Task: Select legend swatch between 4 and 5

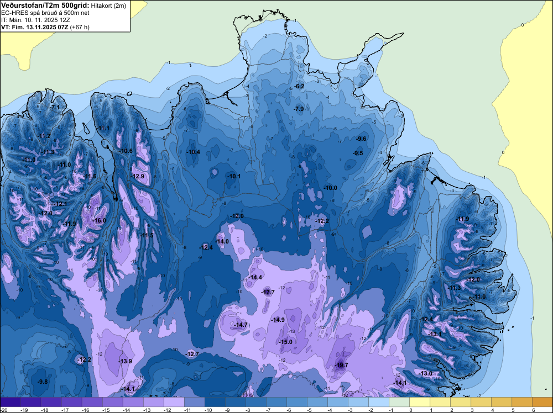Action: 501,402
